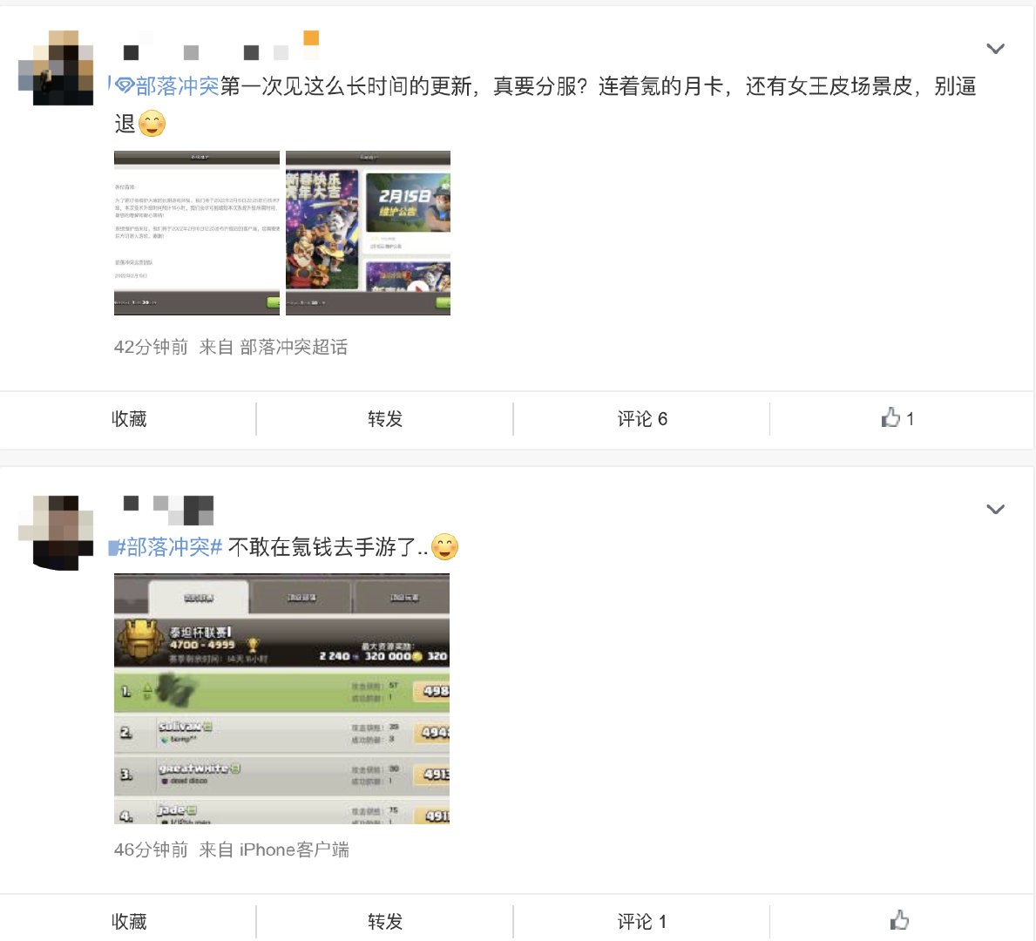Screen dimensions: 1036x941
Task: Open the 部落冲突 super-topic link before 第一次见
Action: coord(166,86)
